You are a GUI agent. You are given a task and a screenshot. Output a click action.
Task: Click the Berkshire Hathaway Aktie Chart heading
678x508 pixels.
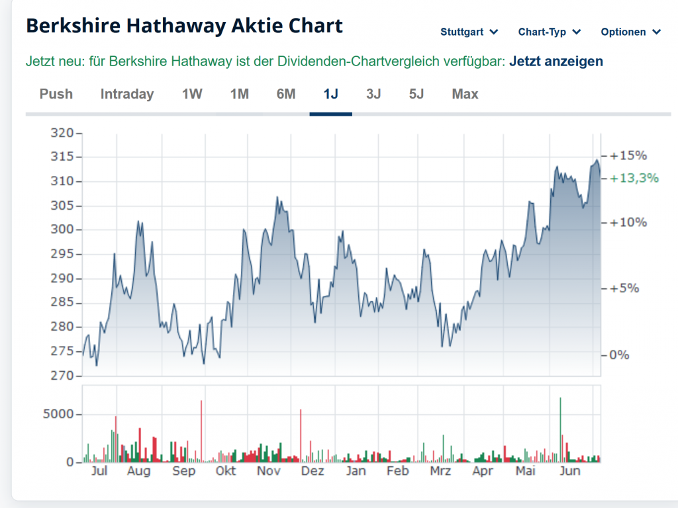[185, 26]
